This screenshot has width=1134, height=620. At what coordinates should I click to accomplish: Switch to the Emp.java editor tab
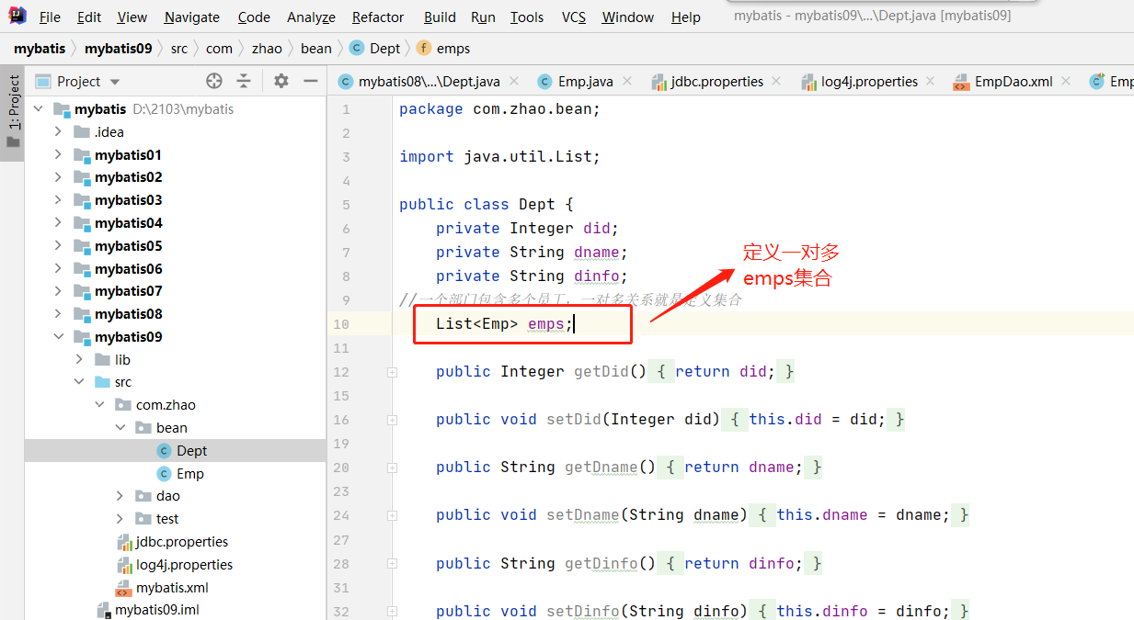tap(585, 81)
